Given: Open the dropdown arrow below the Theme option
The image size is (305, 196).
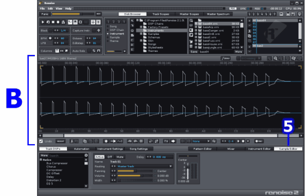Looking at the screenshot, I should [x=125, y=51].
